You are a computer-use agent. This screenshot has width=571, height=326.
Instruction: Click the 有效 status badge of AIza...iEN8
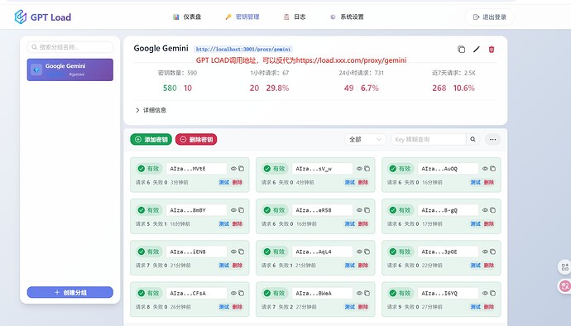pos(148,252)
